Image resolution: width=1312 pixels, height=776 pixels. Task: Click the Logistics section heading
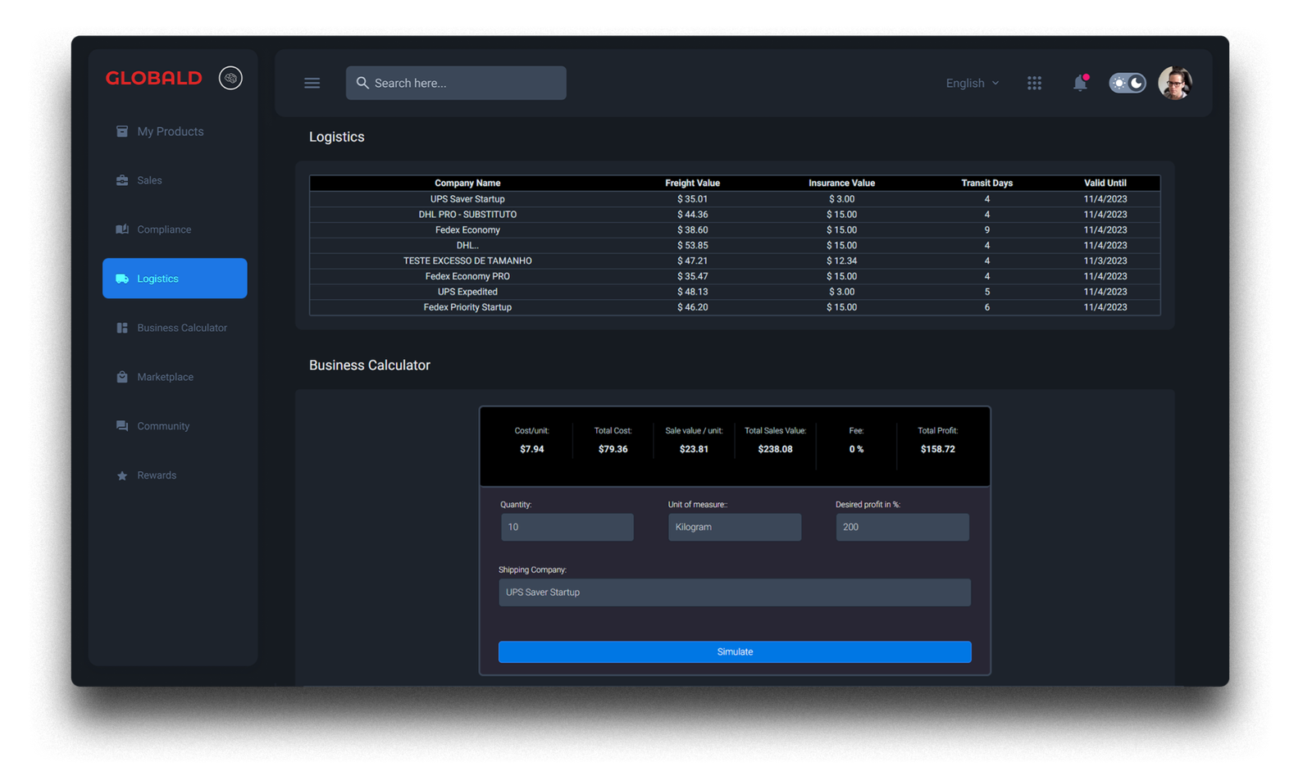(x=336, y=137)
